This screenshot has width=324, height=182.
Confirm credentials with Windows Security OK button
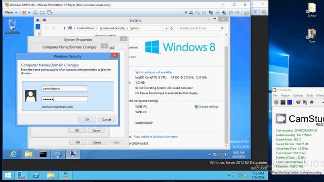(x=87, y=120)
